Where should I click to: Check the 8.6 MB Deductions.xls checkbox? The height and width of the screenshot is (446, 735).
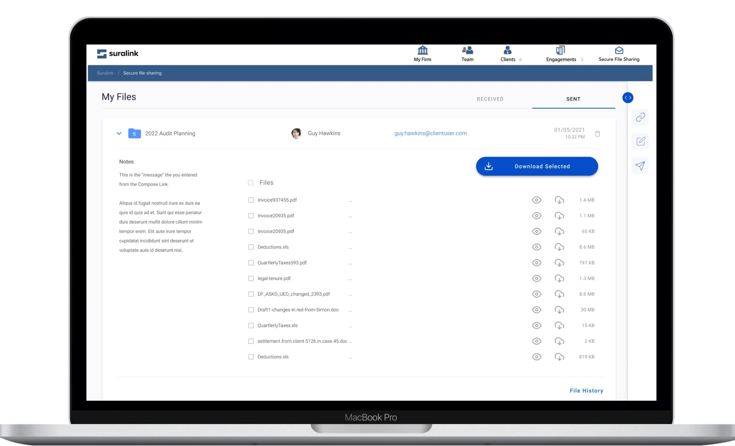click(x=251, y=247)
